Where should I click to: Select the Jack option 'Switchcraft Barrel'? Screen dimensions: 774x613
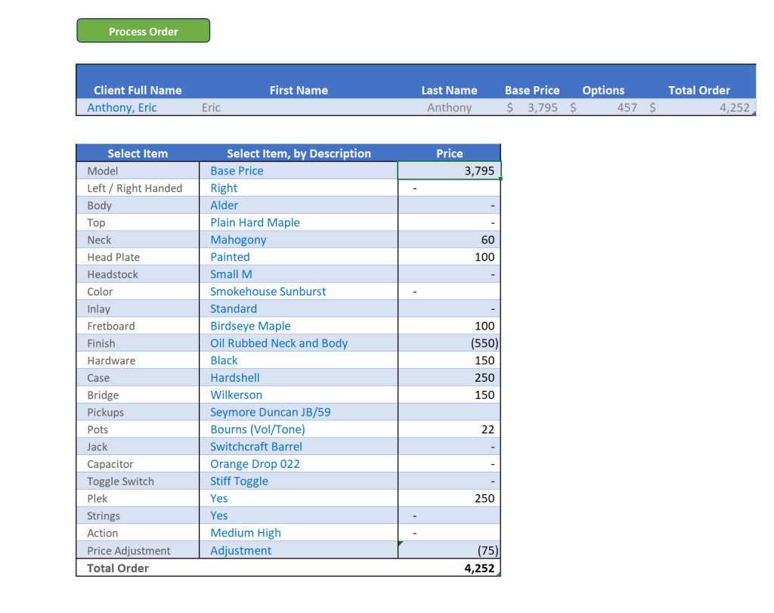coord(299,447)
